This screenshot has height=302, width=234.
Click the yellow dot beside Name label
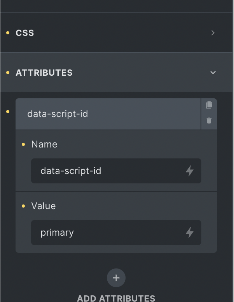23,144
